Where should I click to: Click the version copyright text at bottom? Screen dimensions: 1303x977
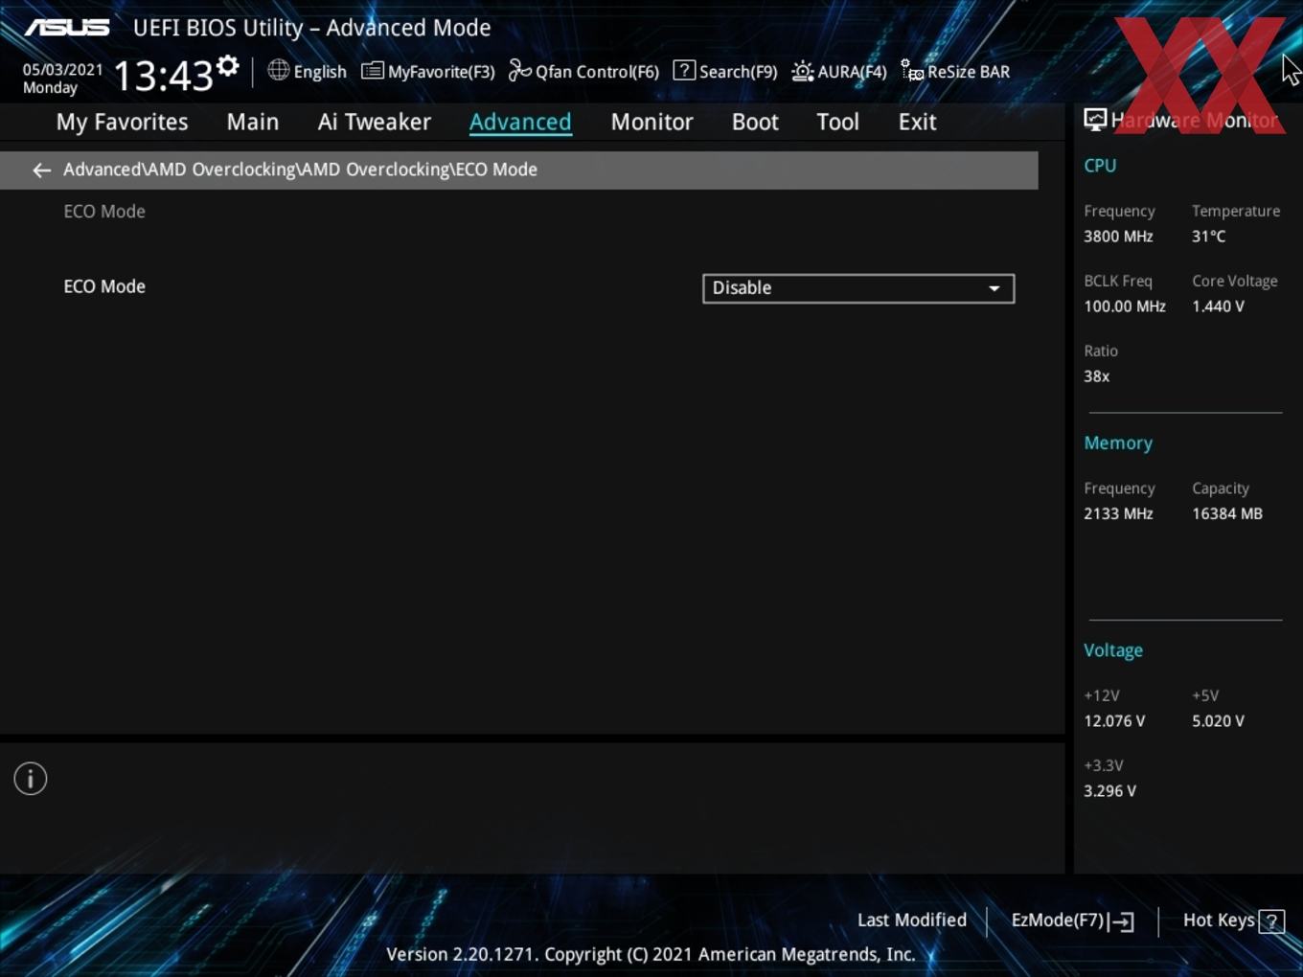651,954
